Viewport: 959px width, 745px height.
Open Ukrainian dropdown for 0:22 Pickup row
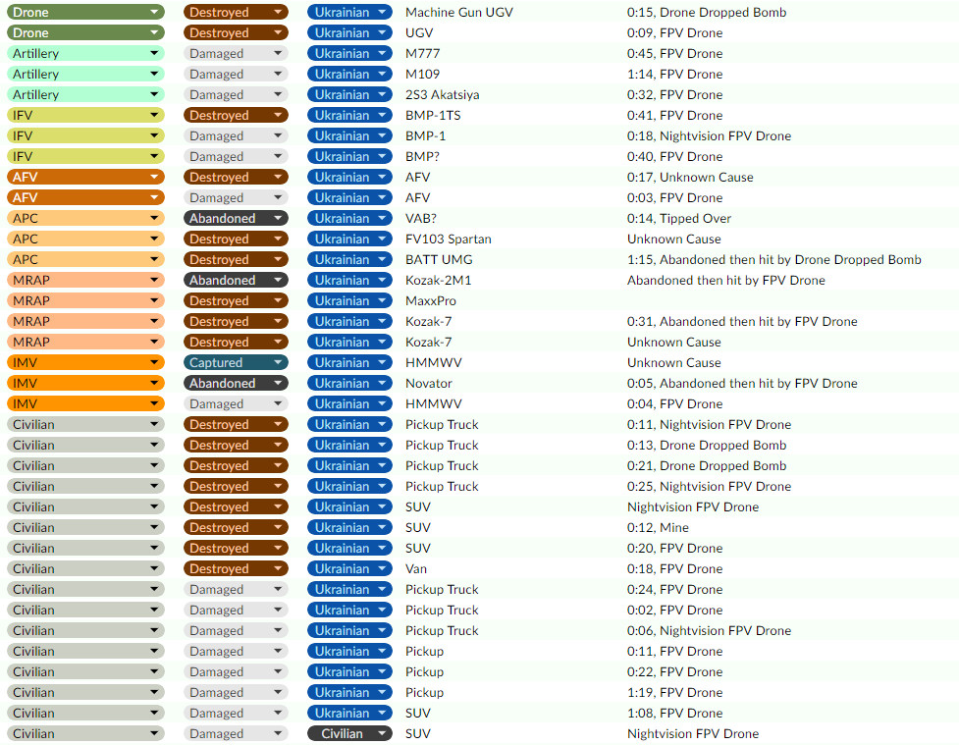(349, 671)
